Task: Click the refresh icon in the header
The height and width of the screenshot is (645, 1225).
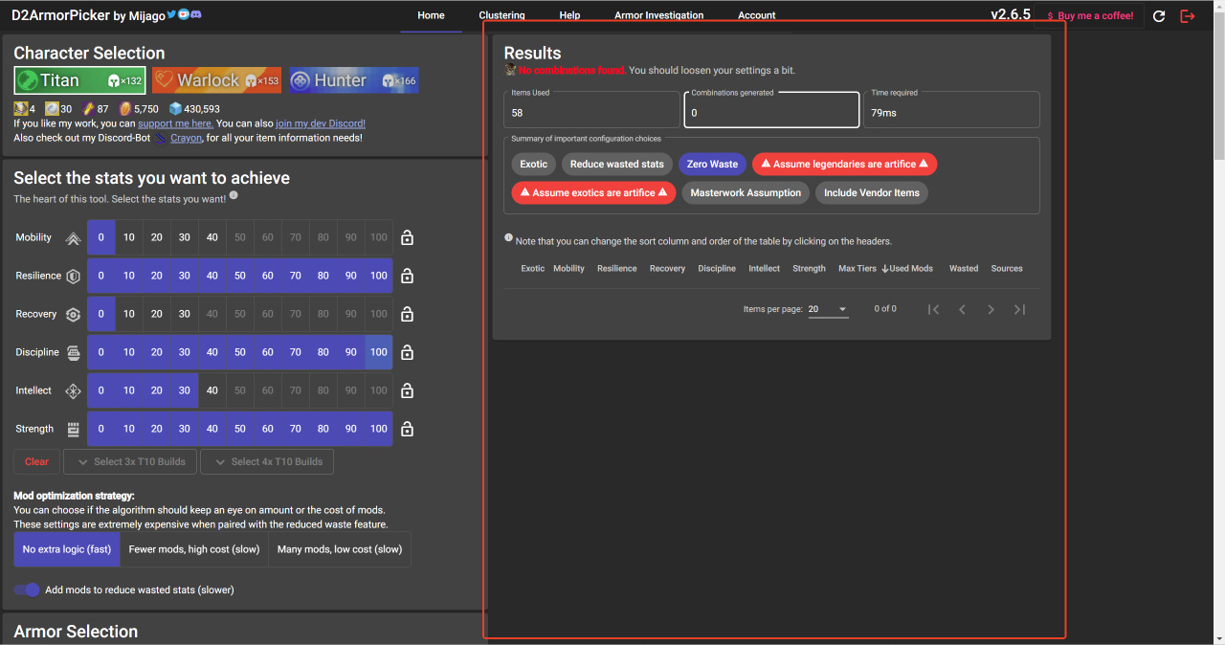Action: [1159, 16]
